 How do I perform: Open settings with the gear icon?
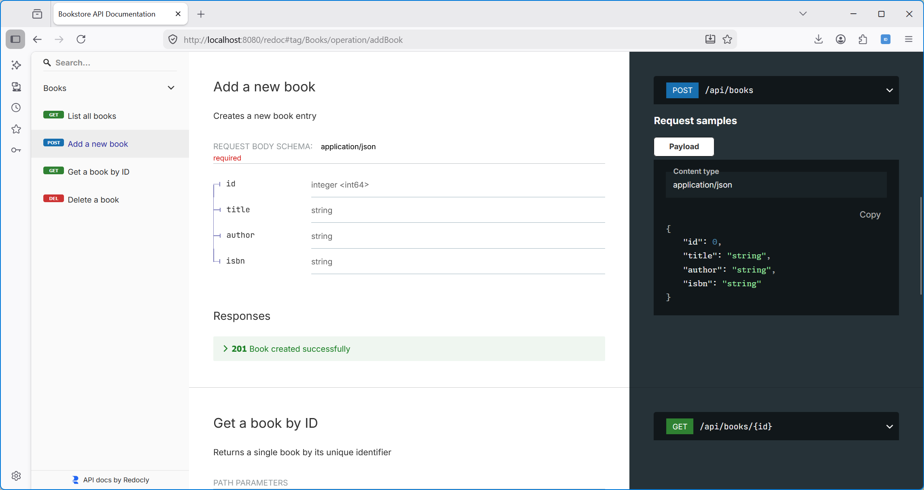point(16,476)
